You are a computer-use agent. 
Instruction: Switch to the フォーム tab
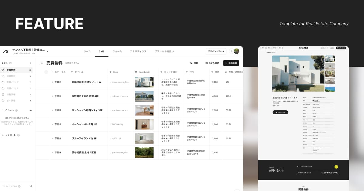click(118, 51)
